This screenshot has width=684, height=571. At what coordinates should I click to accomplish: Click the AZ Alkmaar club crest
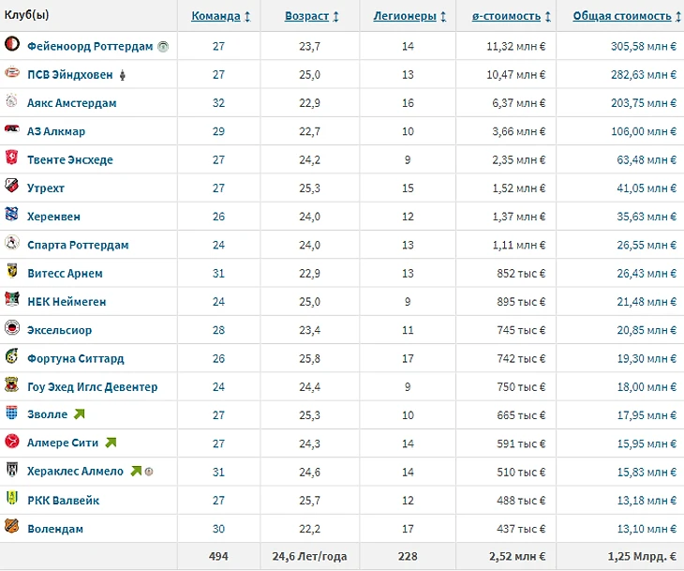coord(12,128)
